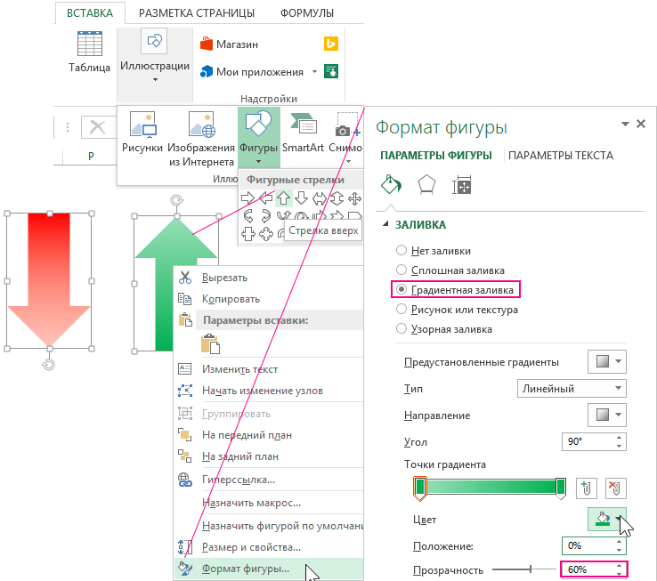Select the Нет заливки radio button

click(x=401, y=250)
